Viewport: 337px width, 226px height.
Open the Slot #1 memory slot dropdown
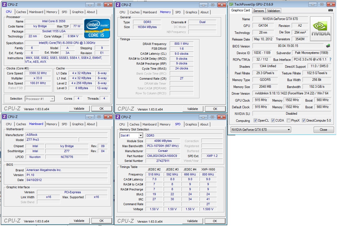pos(131,135)
